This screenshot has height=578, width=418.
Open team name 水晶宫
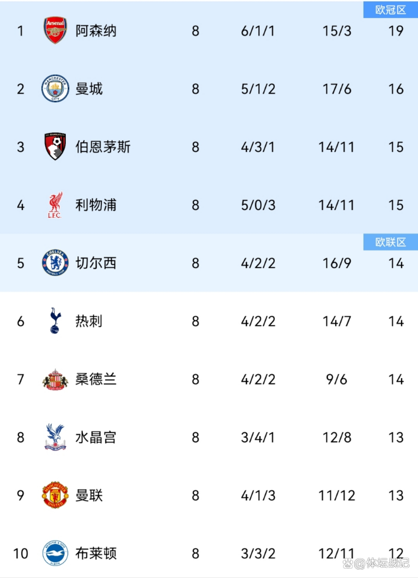click(96, 437)
